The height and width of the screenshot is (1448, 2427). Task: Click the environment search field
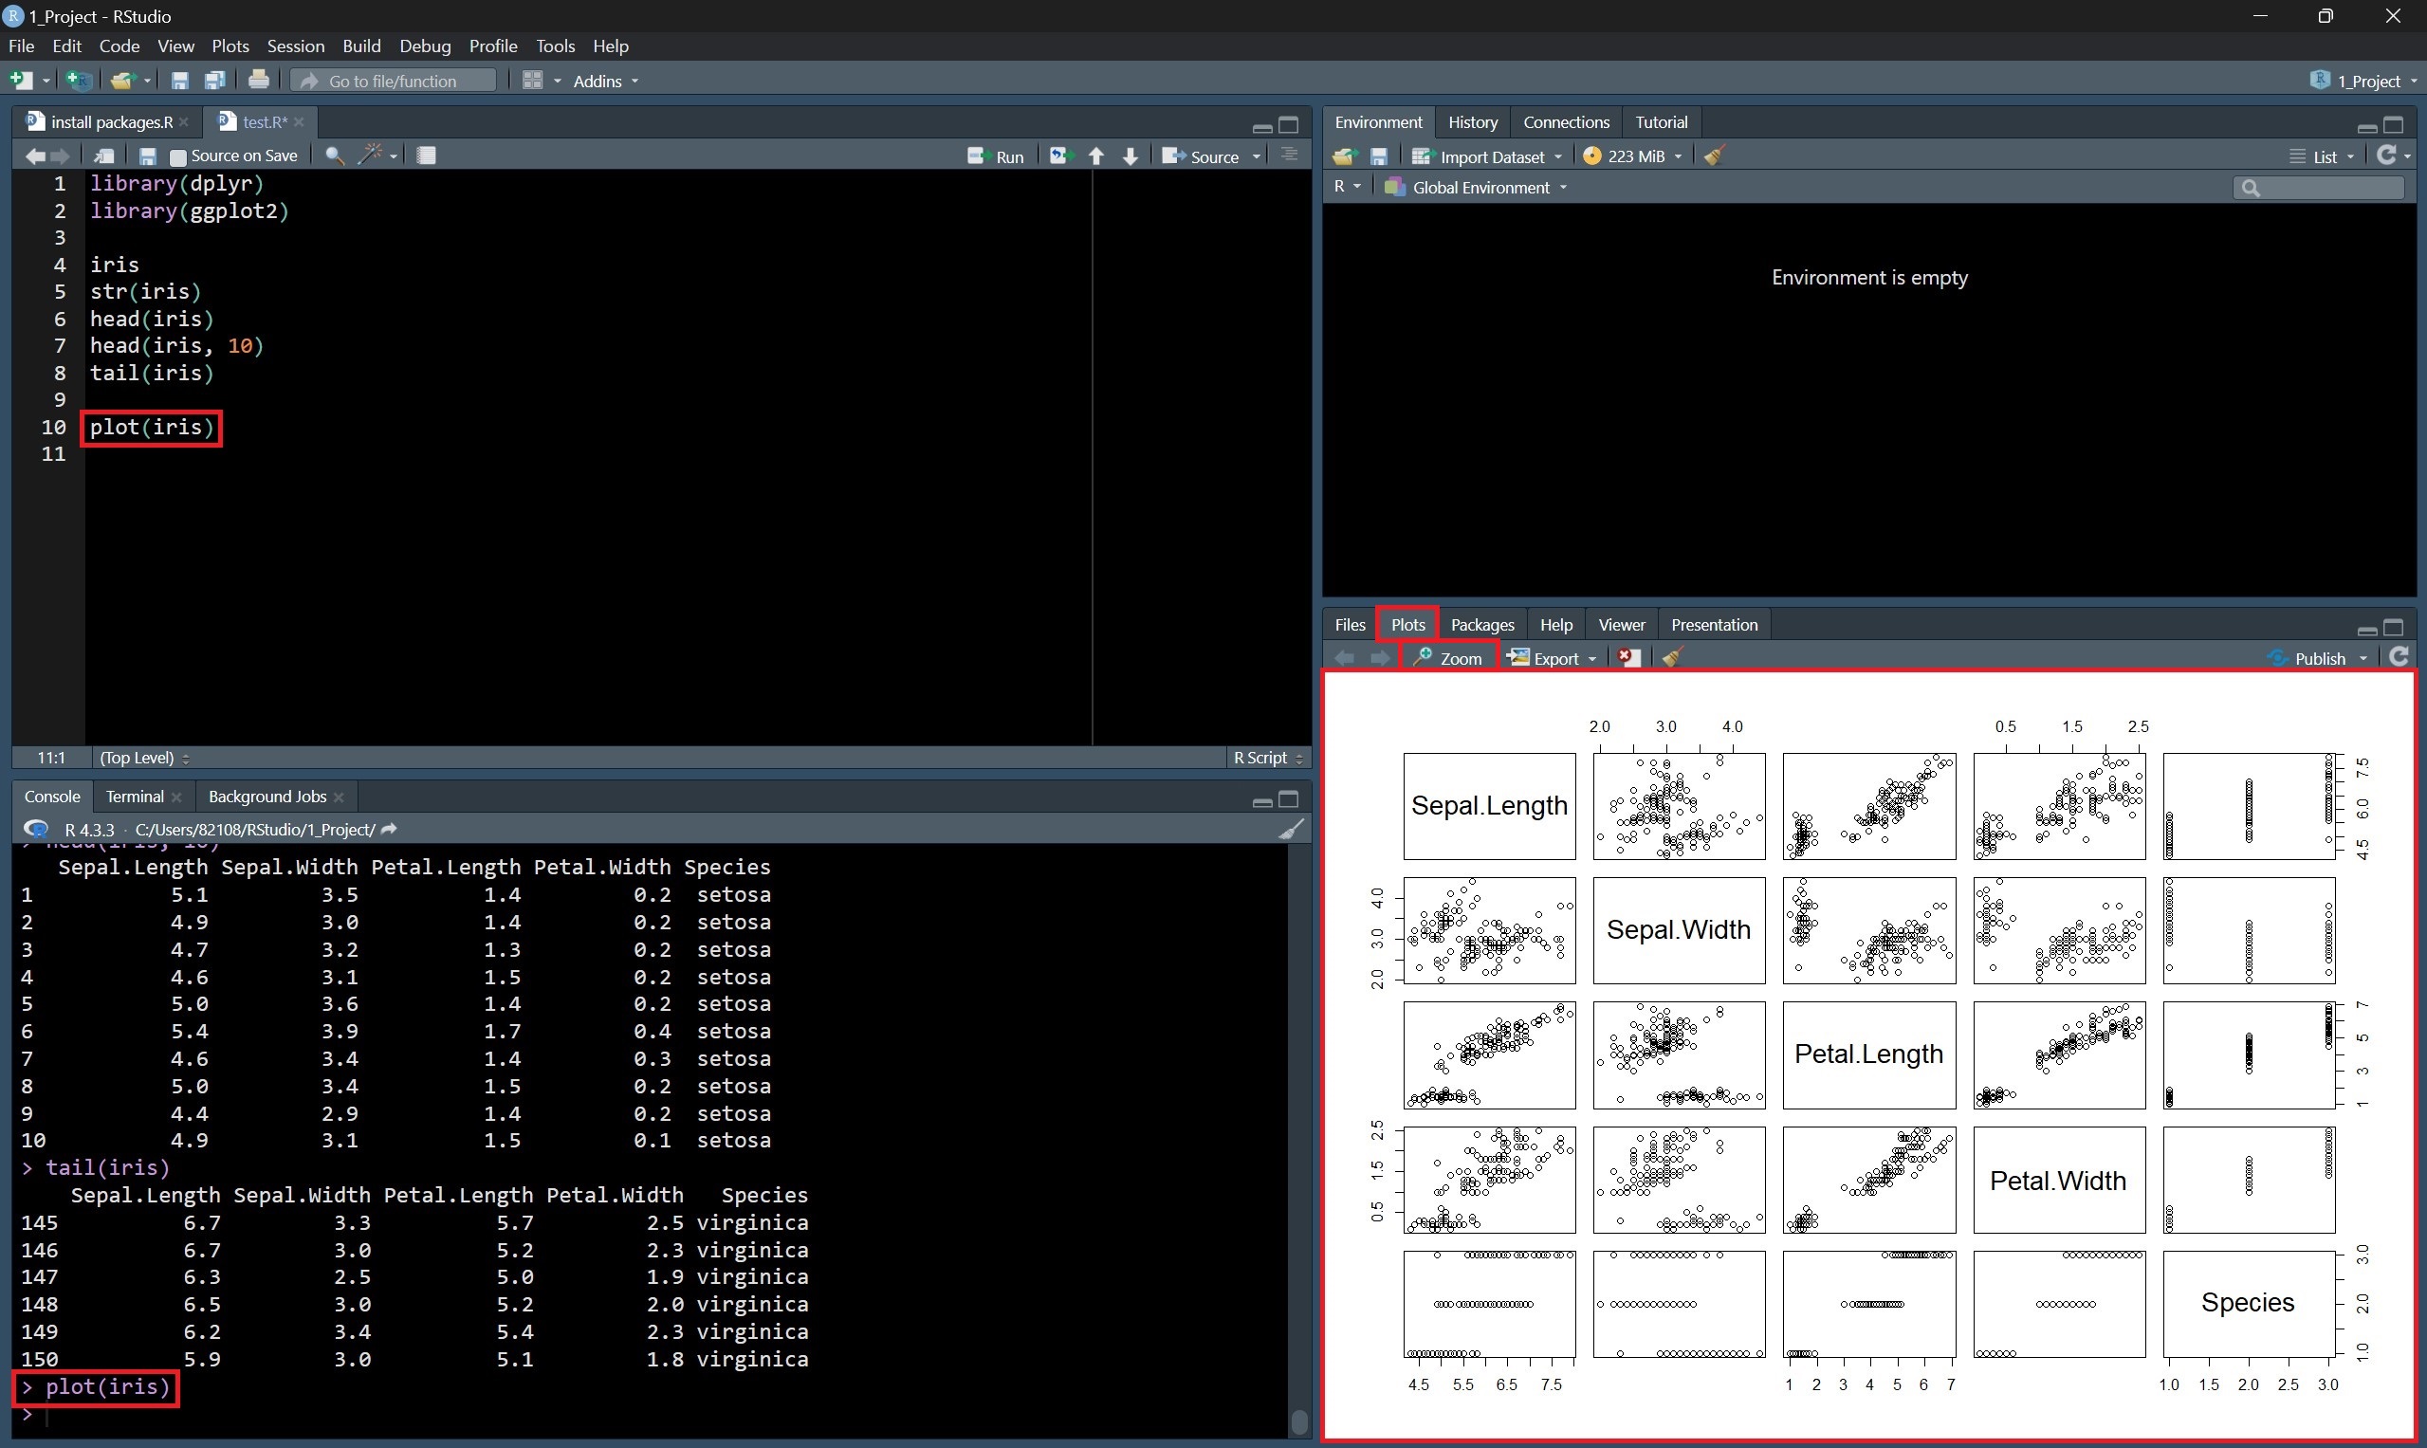click(x=2326, y=188)
